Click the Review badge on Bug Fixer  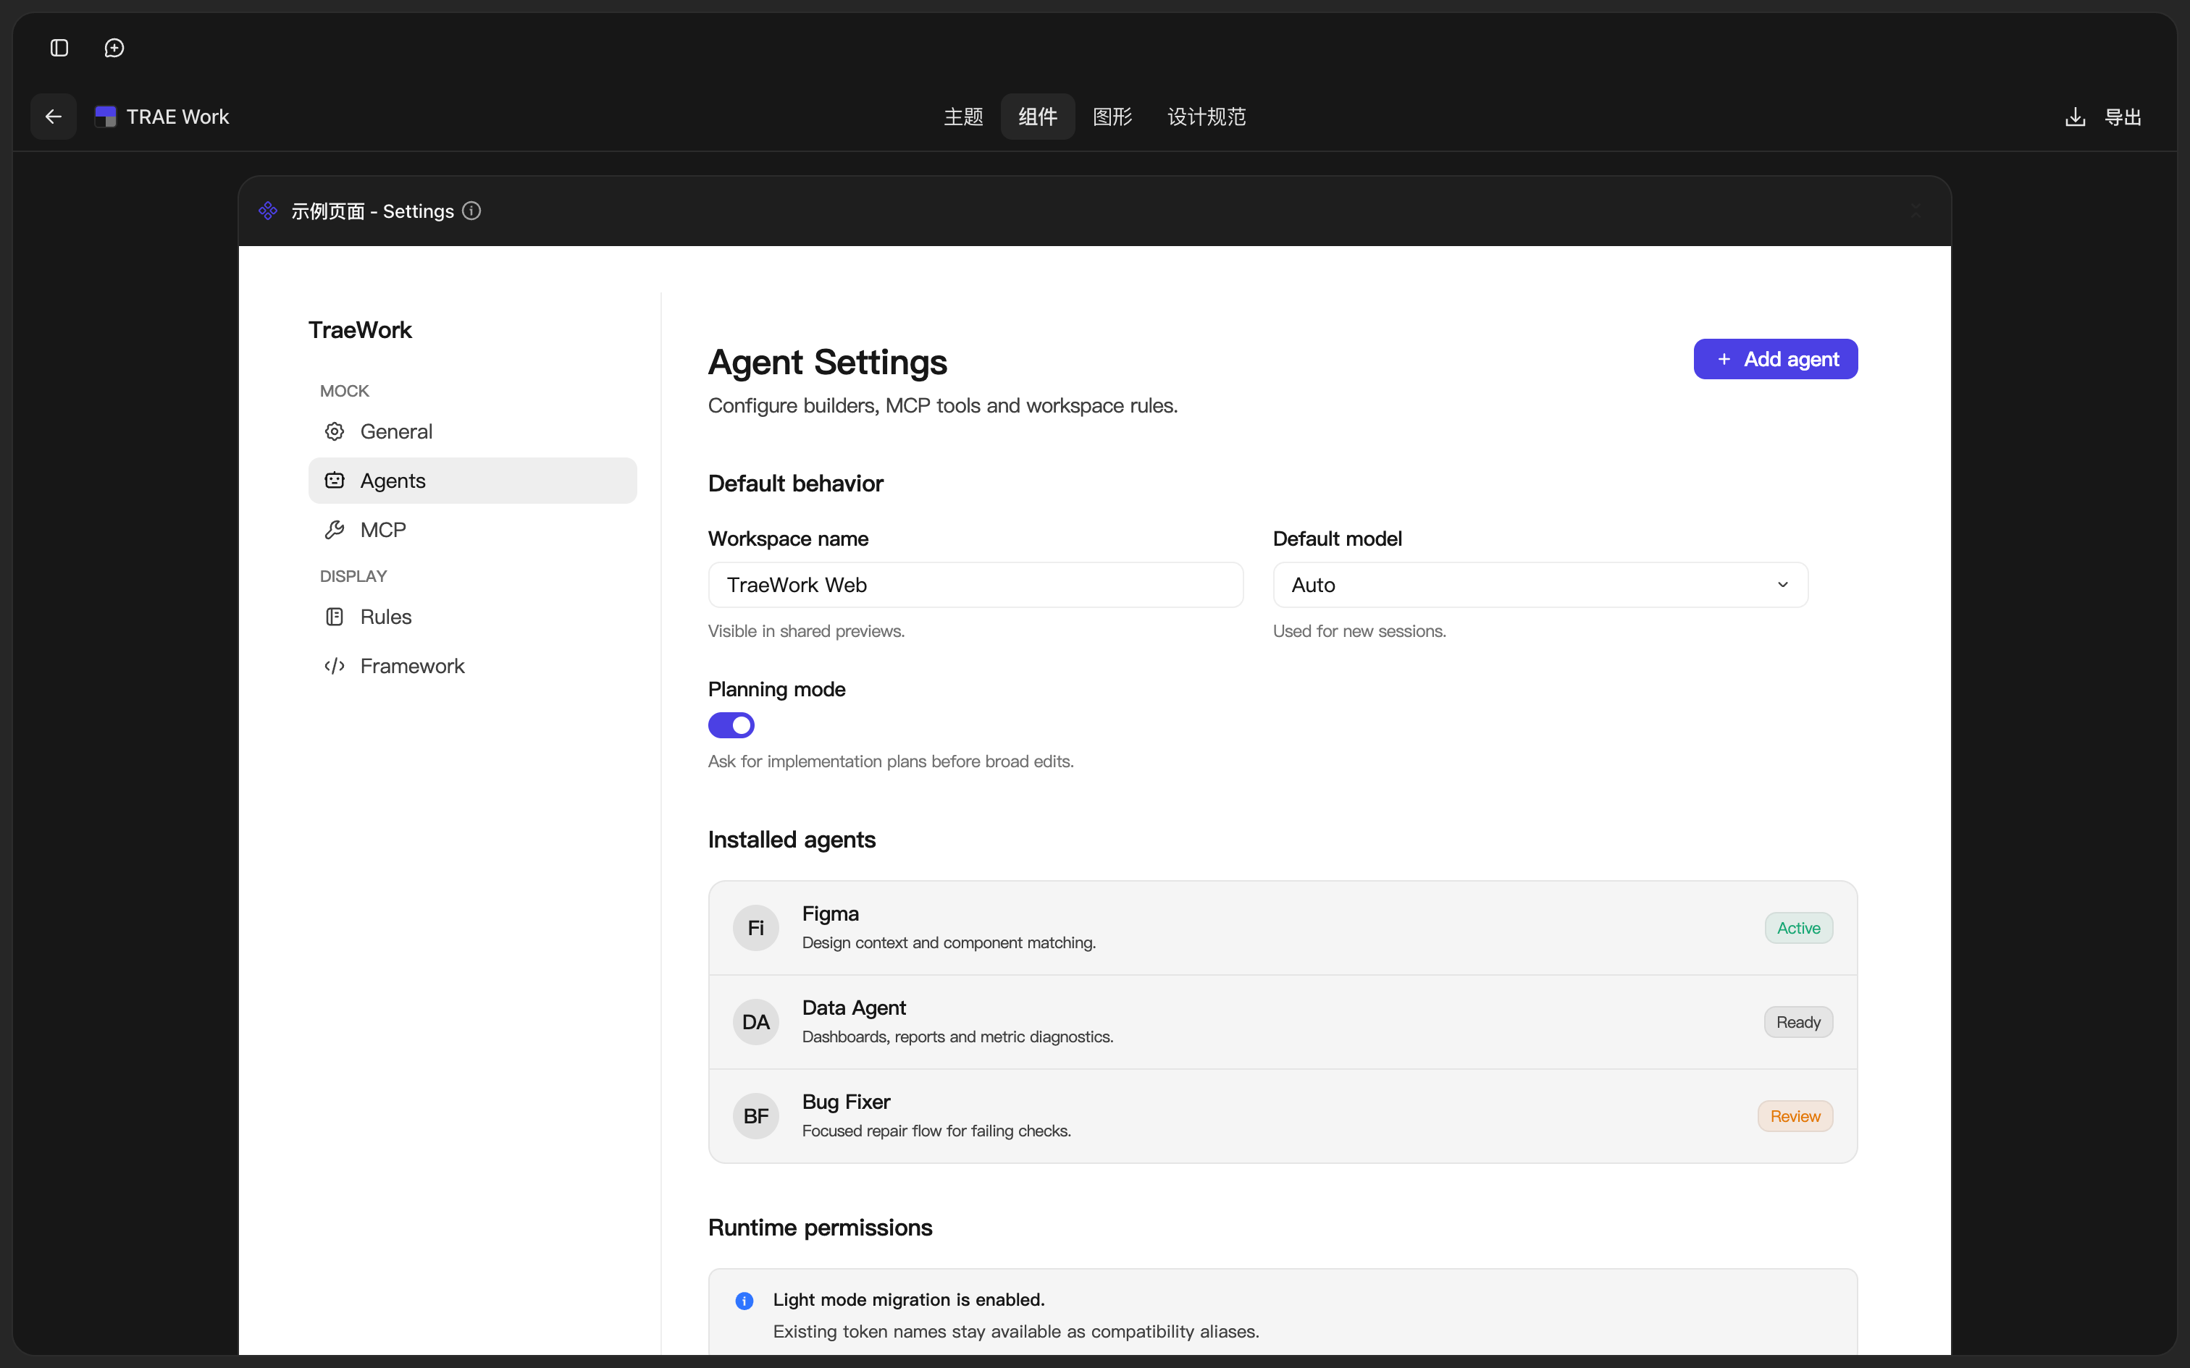coord(1795,1115)
